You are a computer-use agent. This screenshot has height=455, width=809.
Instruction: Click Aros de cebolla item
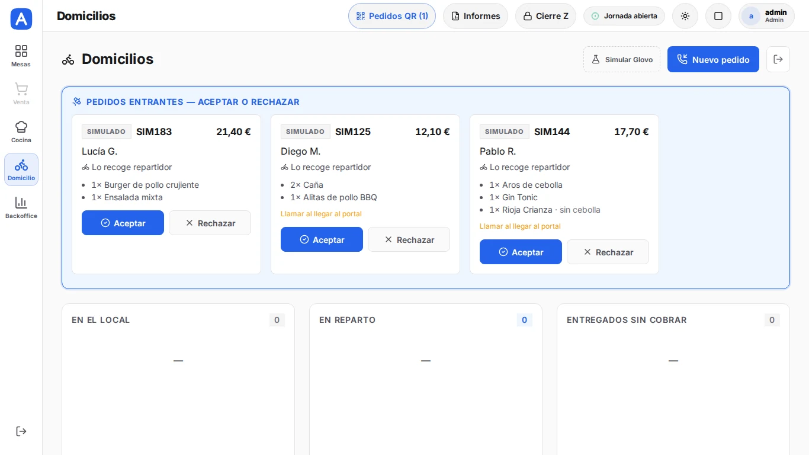tap(526, 185)
